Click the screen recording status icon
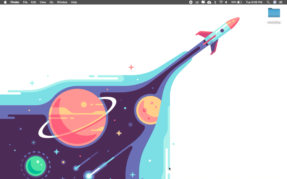Viewport: 287px width, 179px height. click(x=191, y=2)
